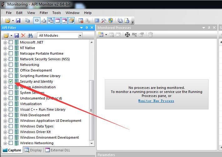Switch to the External DLL tab
This screenshot has height=157, width=222.
pyautogui.click(x=58, y=150)
